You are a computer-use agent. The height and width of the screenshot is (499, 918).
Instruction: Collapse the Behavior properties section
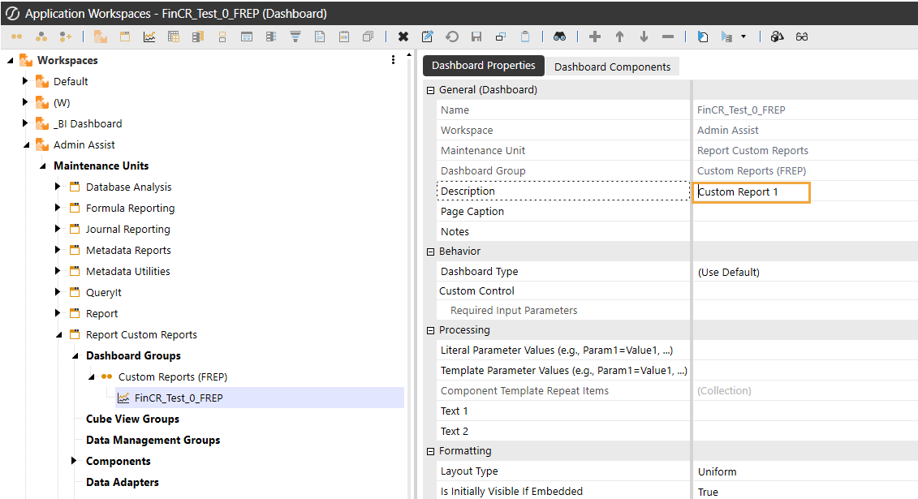(431, 252)
